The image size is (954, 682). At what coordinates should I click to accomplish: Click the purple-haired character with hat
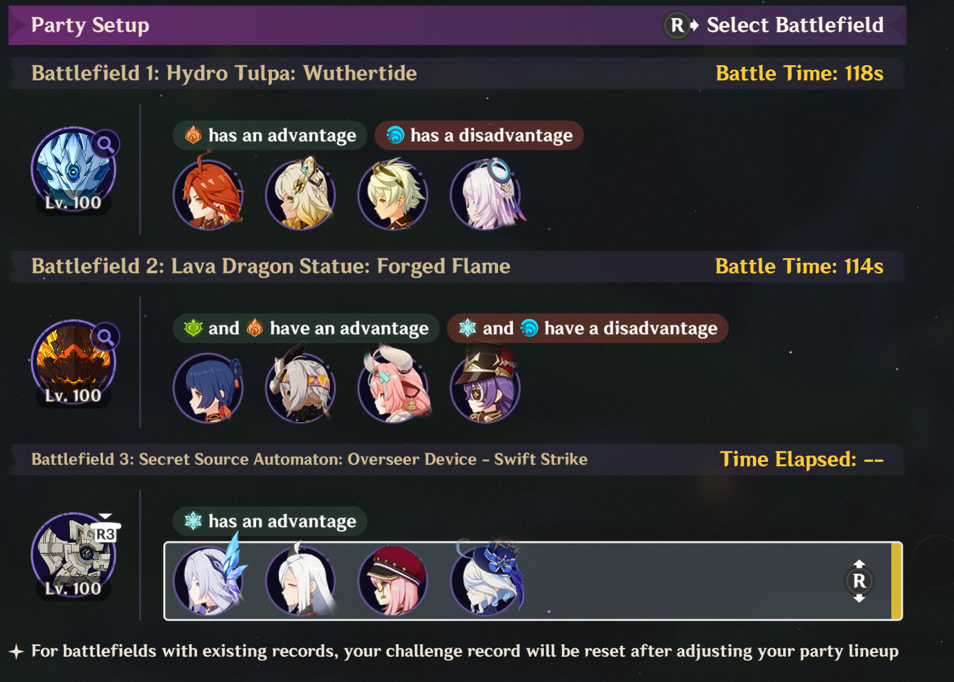click(x=486, y=388)
